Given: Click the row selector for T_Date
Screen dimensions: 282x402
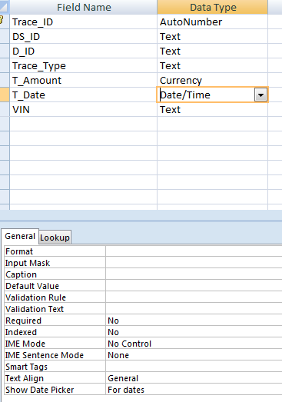Looking at the screenshot, I should pyautogui.click(x=5, y=95).
